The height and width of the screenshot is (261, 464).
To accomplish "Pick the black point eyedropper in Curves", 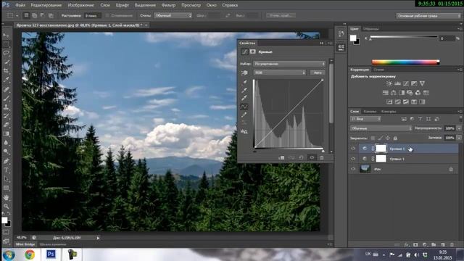I will [x=244, y=82].
